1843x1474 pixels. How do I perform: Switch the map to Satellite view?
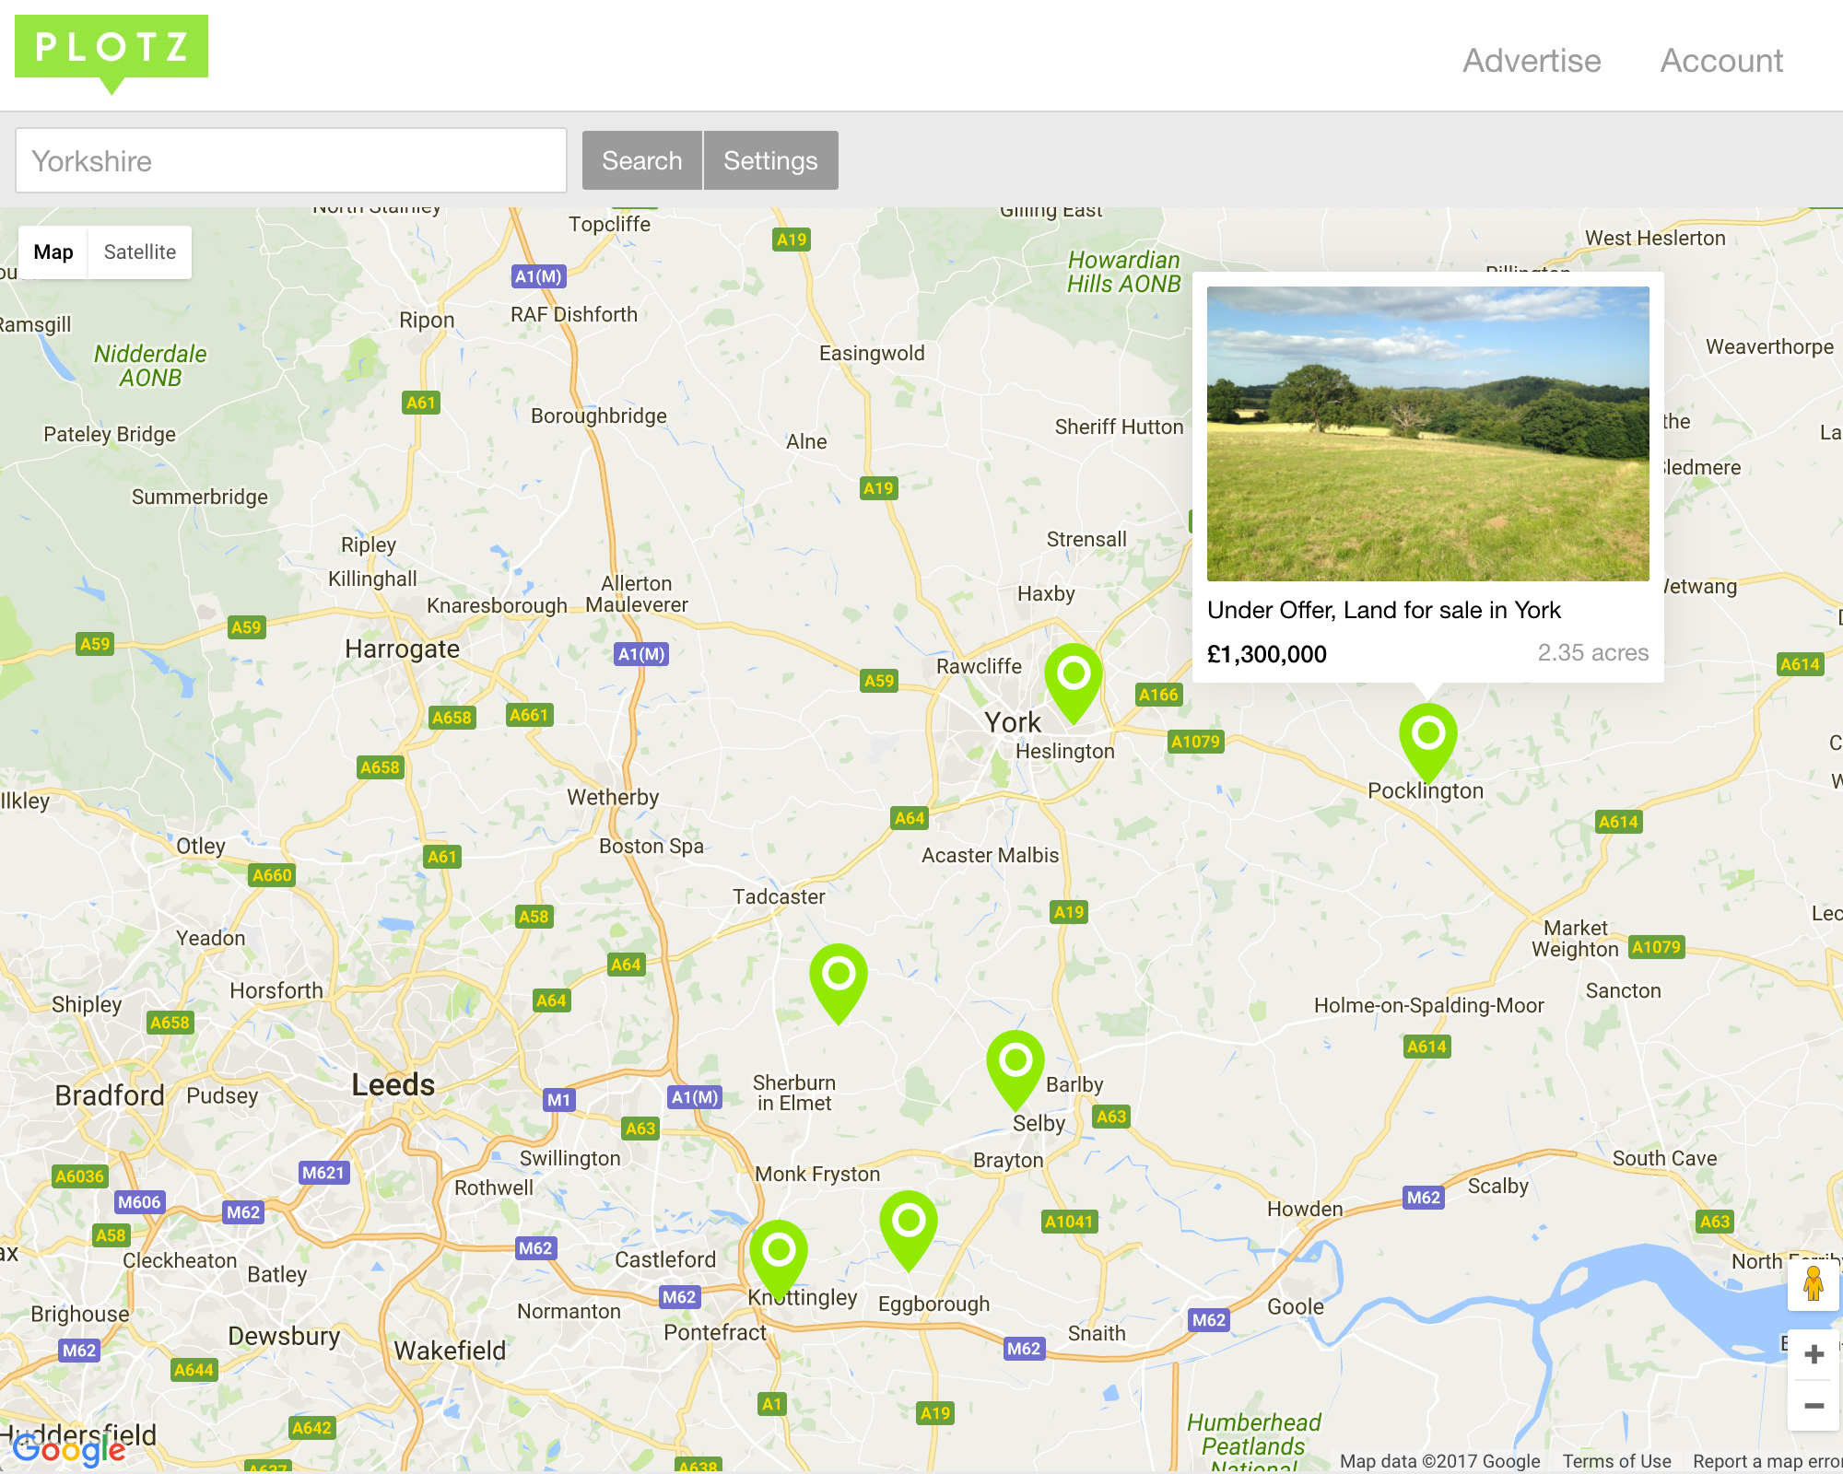tap(139, 252)
